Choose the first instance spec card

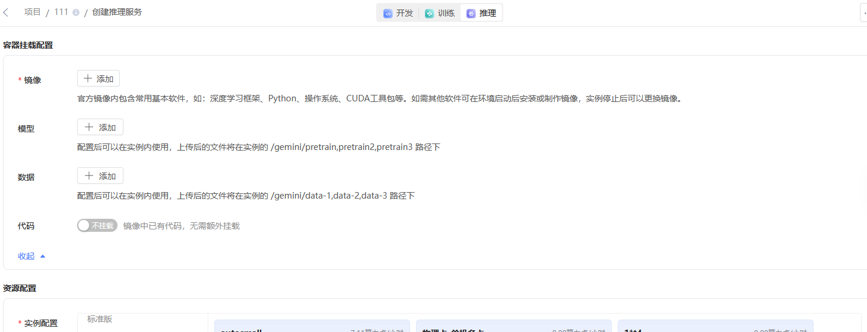pyautogui.click(x=312, y=327)
